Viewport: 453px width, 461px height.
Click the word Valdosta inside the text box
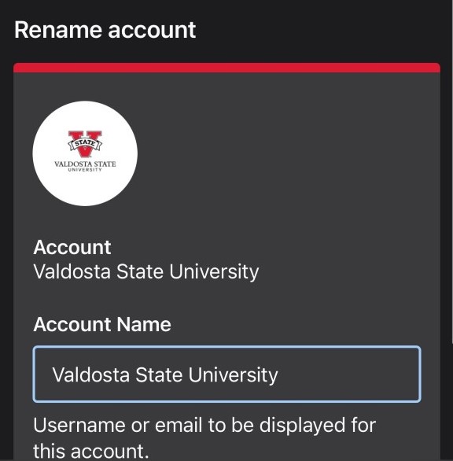pos(90,374)
